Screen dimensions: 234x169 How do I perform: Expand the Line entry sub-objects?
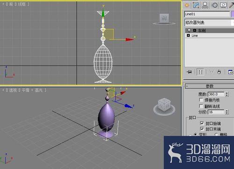188,35
